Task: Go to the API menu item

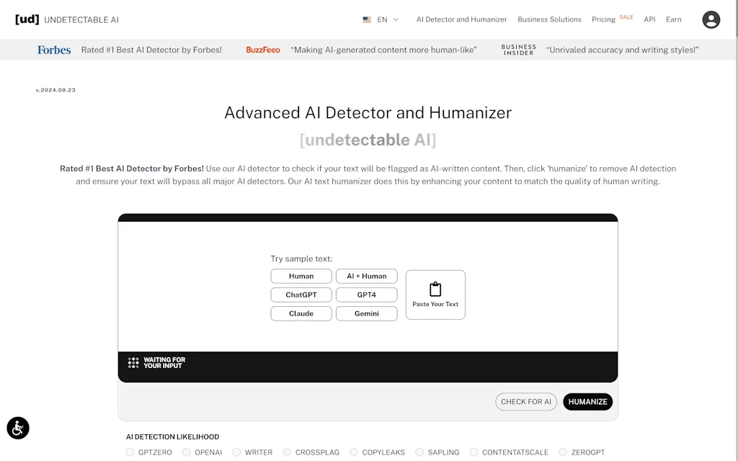Action: click(x=649, y=19)
